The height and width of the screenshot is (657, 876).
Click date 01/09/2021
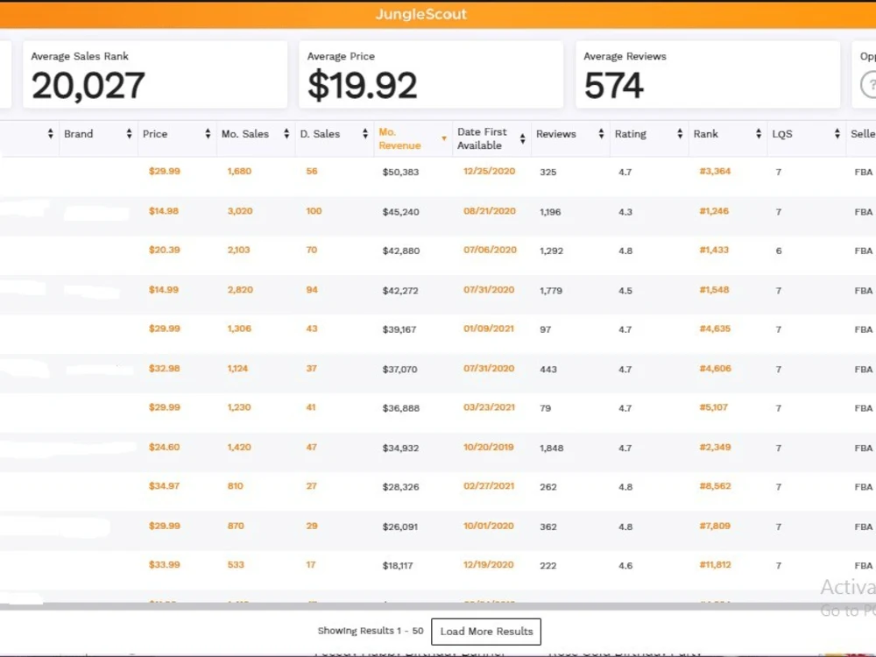488,328
